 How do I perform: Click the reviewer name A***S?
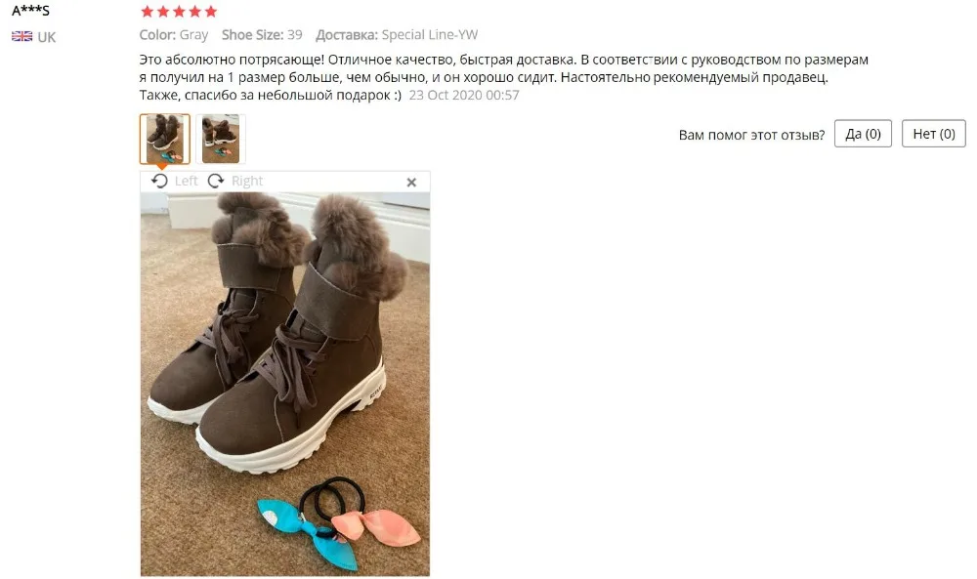[x=30, y=11]
